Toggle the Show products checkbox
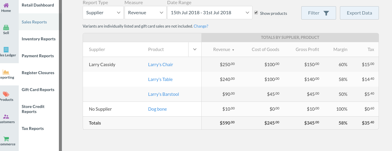 point(256,13)
